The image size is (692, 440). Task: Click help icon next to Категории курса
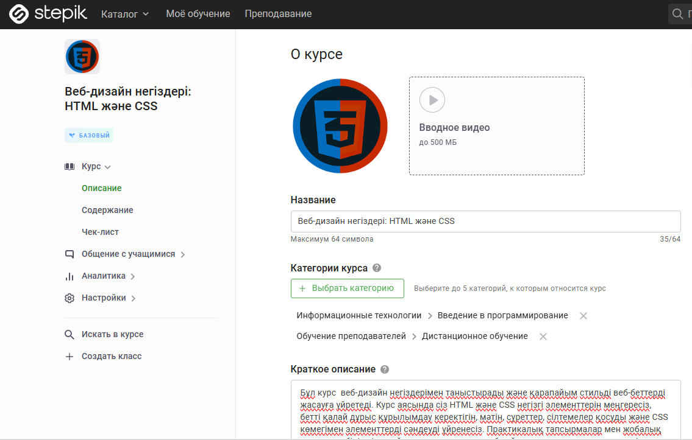coord(377,268)
